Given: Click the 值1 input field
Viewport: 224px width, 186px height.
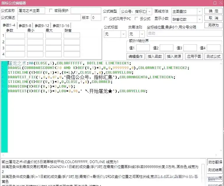Looking at the screenshot, I should [x=143, y=48].
